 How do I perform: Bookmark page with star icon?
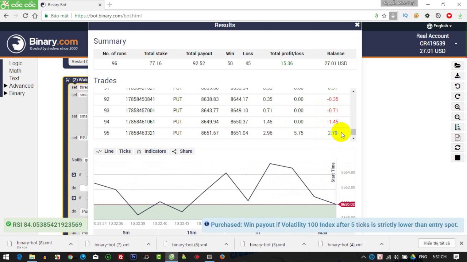point(384,16)
